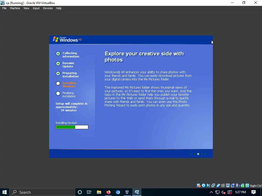Click the keyboard capture green arrow icon

pos(247,186)
